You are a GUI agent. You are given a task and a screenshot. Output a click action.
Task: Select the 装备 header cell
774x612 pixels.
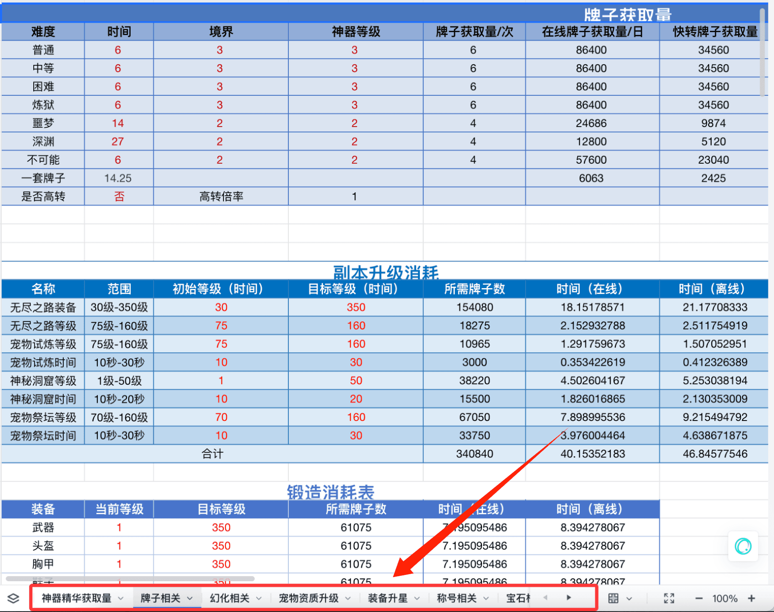click(43, 509)
